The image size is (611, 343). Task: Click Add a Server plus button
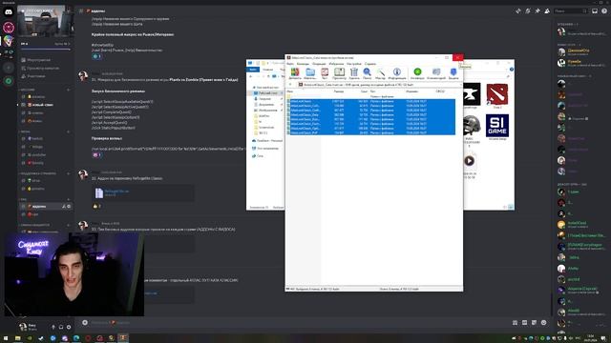(x=9, y=68)
